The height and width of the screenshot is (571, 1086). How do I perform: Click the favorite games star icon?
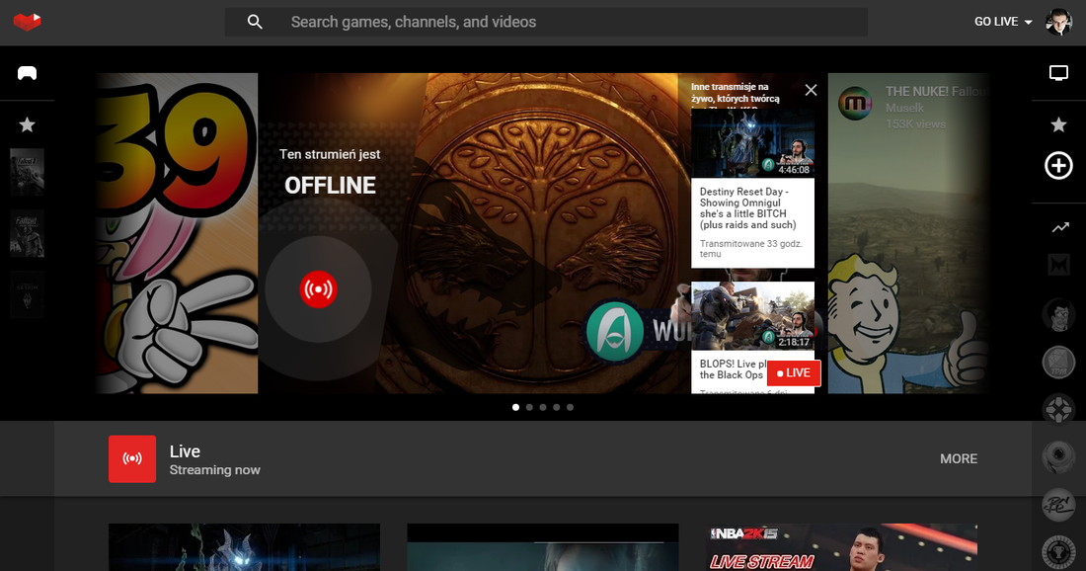[x=27, y=124]
